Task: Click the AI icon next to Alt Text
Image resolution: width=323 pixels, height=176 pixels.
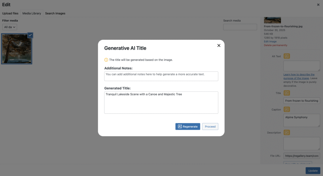Action: 287,56
